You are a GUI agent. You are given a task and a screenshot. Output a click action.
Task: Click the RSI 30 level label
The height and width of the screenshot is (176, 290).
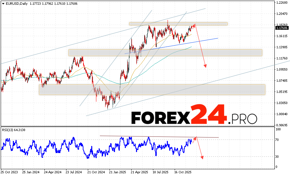pos(277,156)
